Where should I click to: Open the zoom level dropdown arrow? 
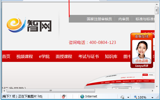point(152,97)
